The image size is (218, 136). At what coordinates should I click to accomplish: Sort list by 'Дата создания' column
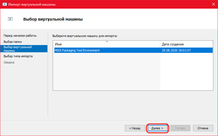pyautogui.click(x=186, y=44)
